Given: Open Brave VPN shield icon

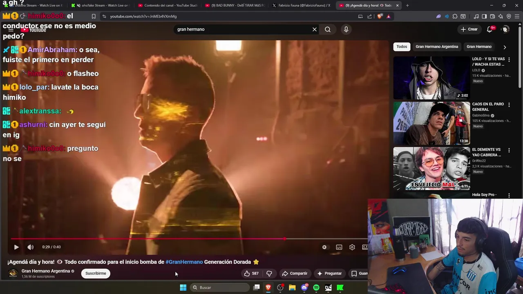Looking at the screenshot, I should 509,16.
